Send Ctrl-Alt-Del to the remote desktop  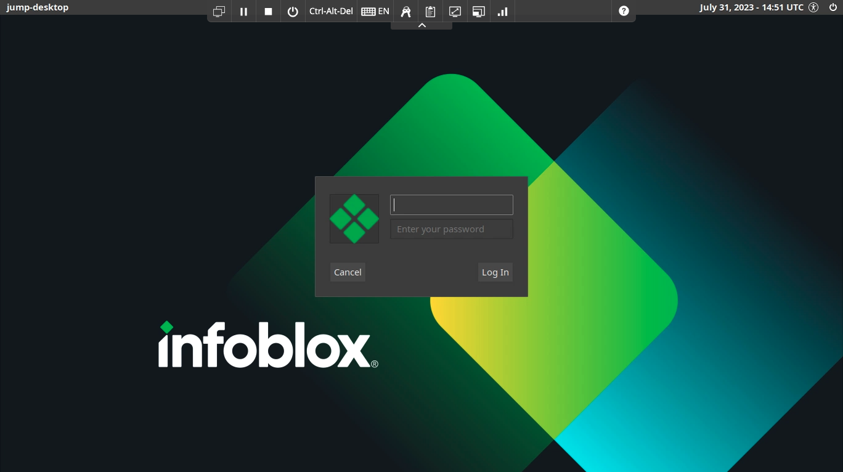point(331,11)
